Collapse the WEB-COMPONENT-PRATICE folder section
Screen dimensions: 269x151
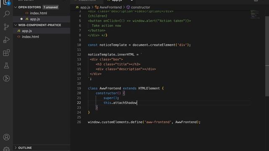pos(16,25)
